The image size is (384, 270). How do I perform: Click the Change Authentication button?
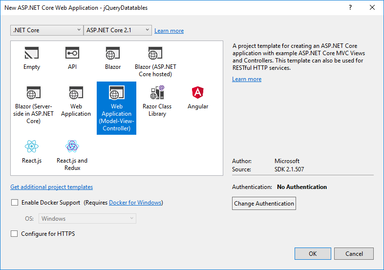coord(264,204)
